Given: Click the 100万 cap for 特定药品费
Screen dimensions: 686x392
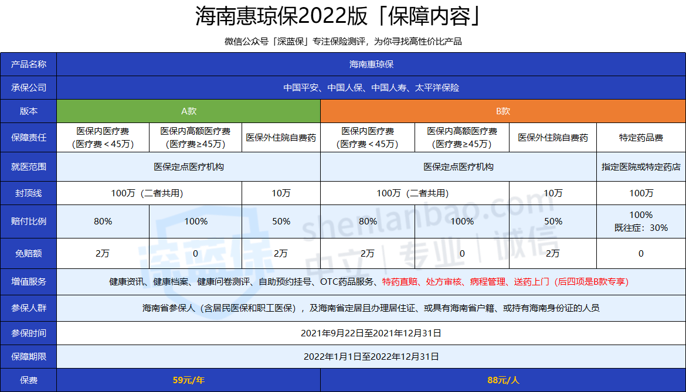Looking at the screenshot, I should coord(641,193).
